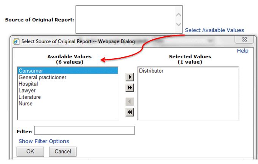Viewport: 258px width, 164px height.
Task: Click the move selected value left arrow
Action: pos(130,102)
